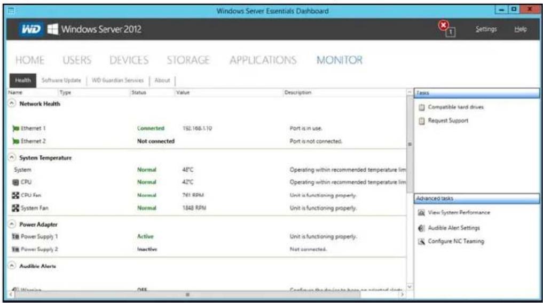Image resolution: width=543 pixels, height=303 pixels.
Task: Open View System Performance task
Action: coord(459,213)
